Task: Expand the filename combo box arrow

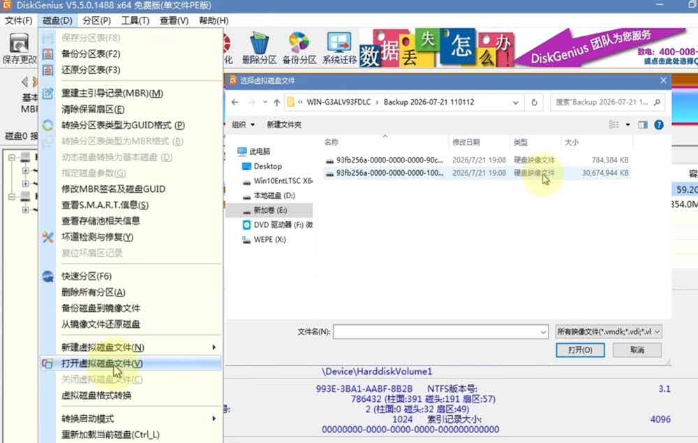Action: click(x=543, y=332)
